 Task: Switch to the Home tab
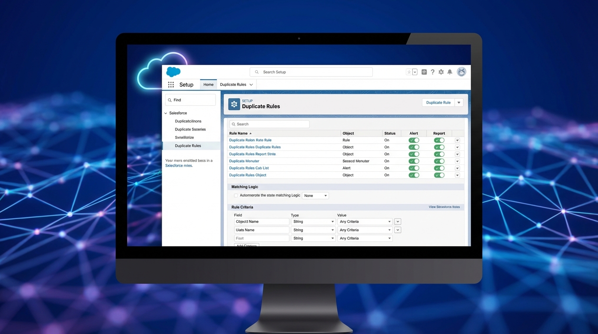click(x=208, y=84)
